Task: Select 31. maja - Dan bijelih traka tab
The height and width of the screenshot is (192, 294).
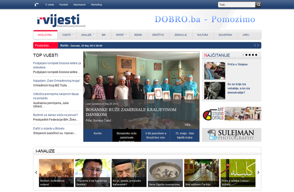Action: (185, 135)
